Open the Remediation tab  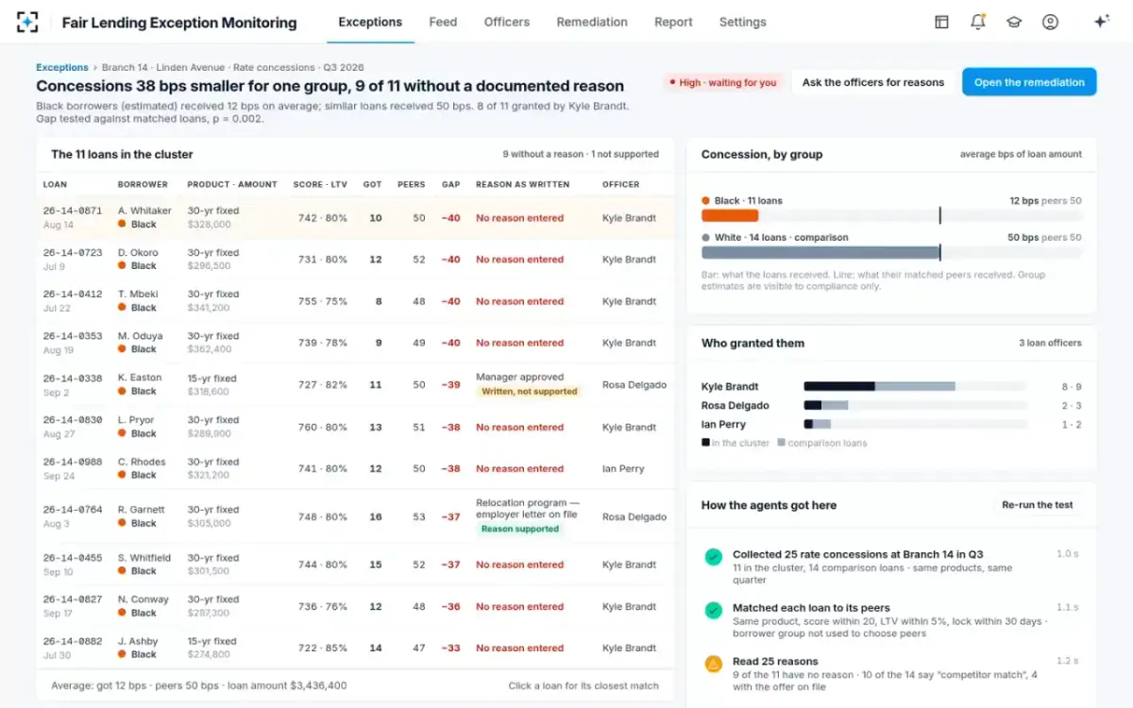(592, 22)
